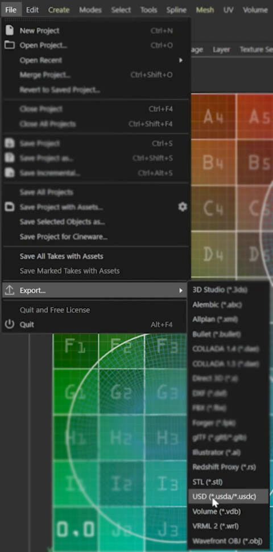Open the Save Project with Assets gear settings
This screenshot has width=273, height=552.
click(182, 207)
